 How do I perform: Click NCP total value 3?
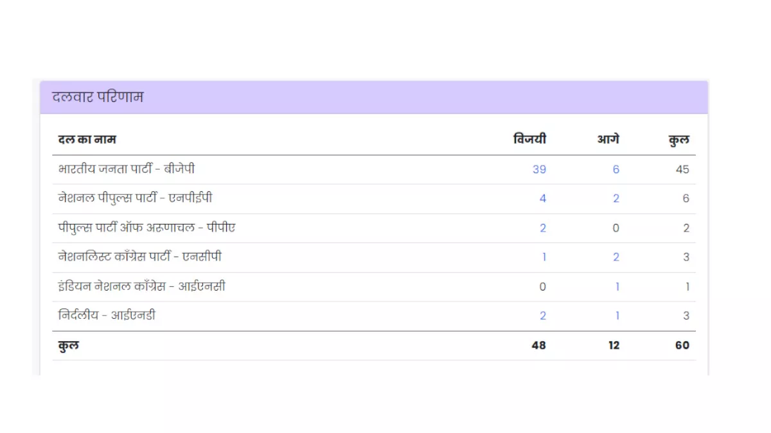(x=686, y=257)
